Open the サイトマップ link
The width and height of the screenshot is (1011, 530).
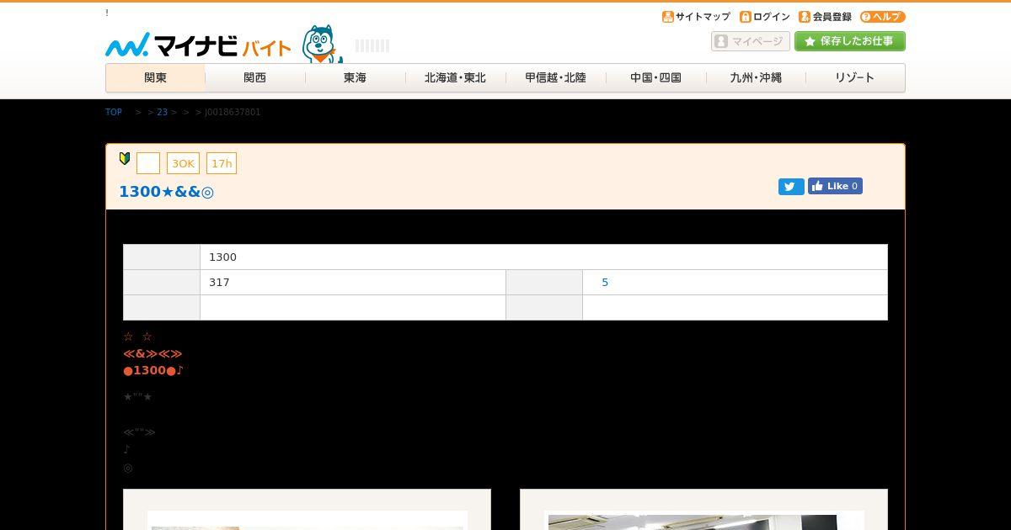point(696,17)
